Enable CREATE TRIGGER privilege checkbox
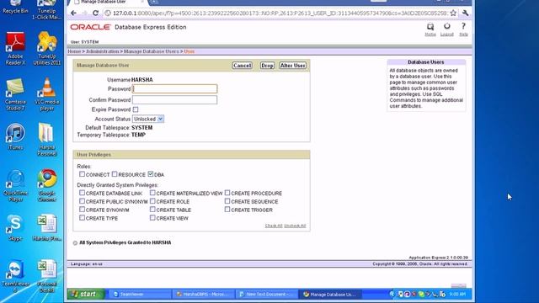The height and width of the screenshot is (303, 539). pyautogui.click(x=227, y=210)
